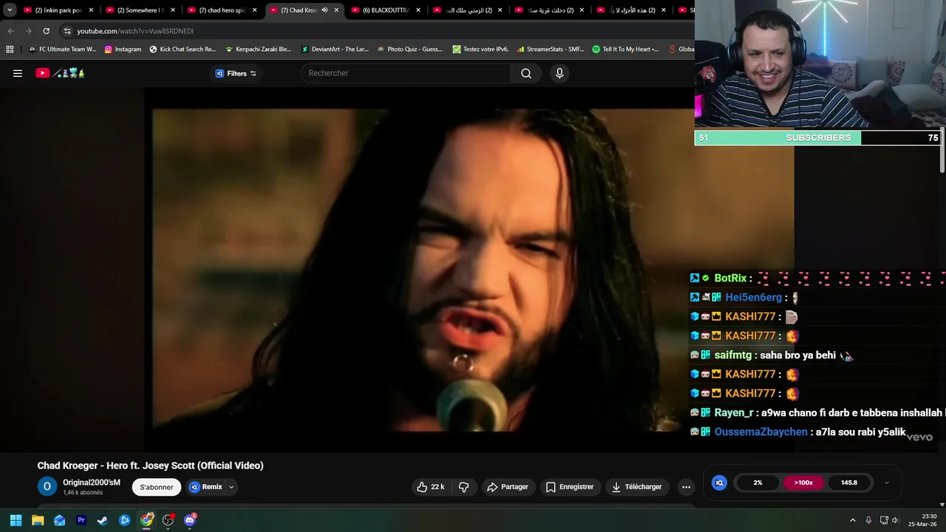The height and width of the screenshot is (532, 946).
Task: Focus the Rechercher search field
Action: (405, 73)
